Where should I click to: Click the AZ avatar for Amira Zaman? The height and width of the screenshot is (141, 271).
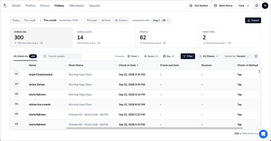point(16,84)
